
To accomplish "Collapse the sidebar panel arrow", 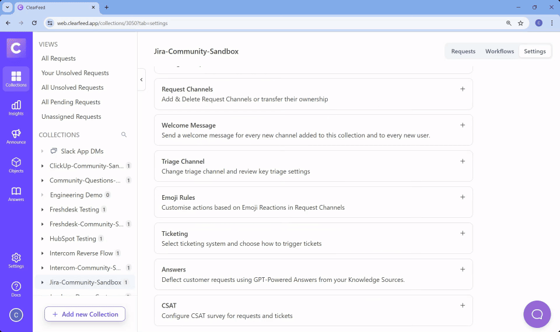I will [x=141, y=80].
